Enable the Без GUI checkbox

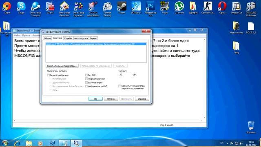pos(86,75)
